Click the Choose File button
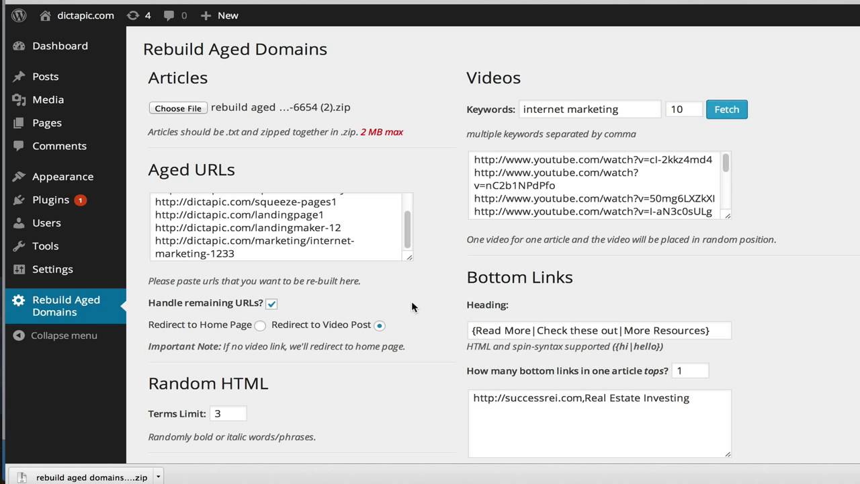The image size is (860, 484). click(178, 108)
